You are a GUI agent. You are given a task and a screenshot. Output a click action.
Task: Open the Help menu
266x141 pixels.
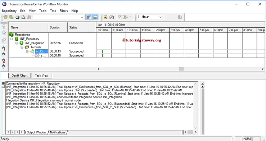click(x=75, y=11)
